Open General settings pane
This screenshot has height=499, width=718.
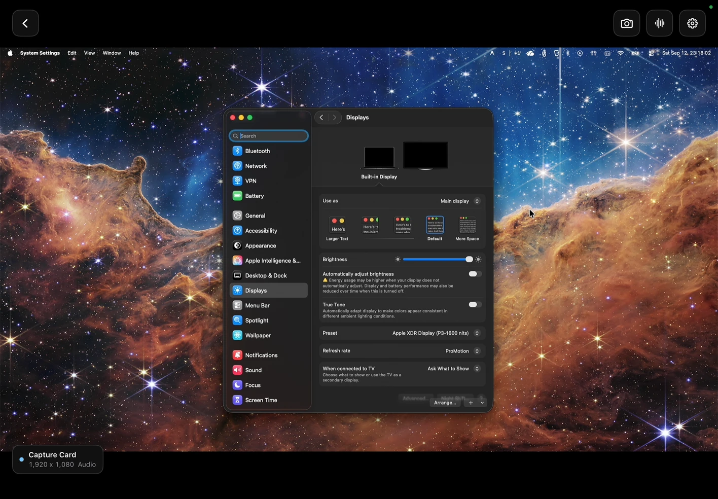(x=268, y=216)
